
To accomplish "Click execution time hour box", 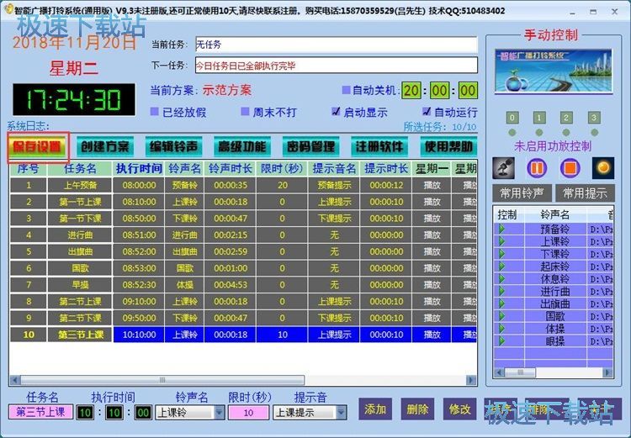I will coord(85,412).
